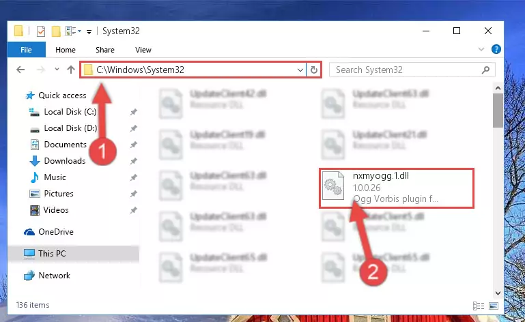Switch to Large icons view layout
The width and height of the screenshot is (525, 322).
point(493,306)
